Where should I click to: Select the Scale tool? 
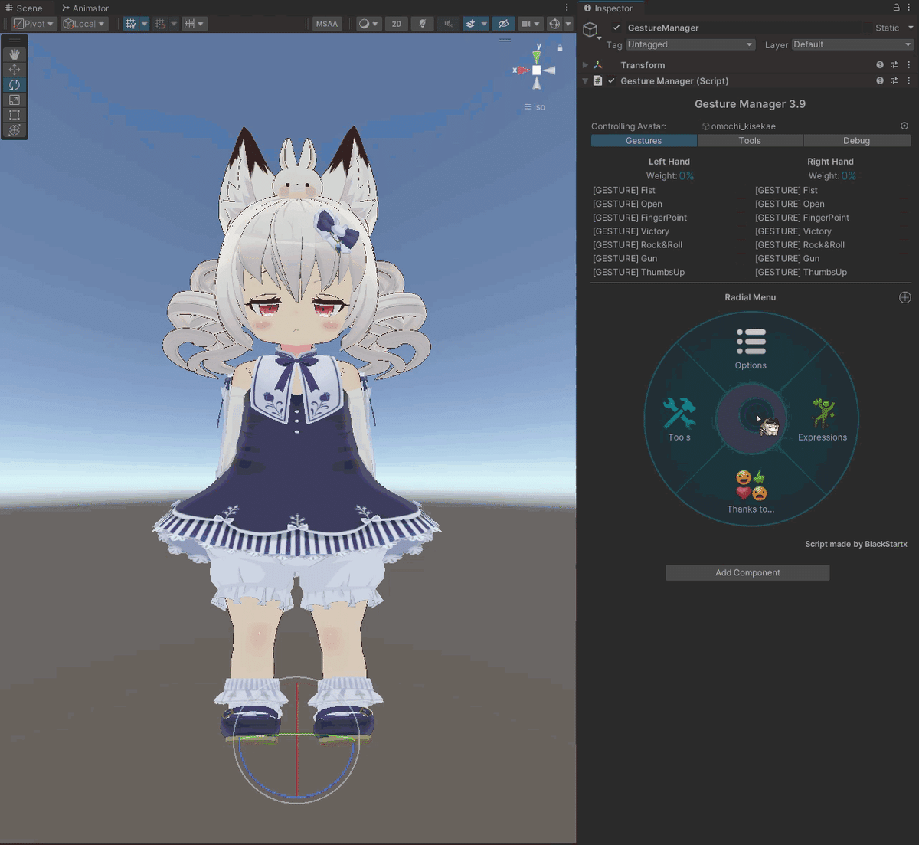15,100
